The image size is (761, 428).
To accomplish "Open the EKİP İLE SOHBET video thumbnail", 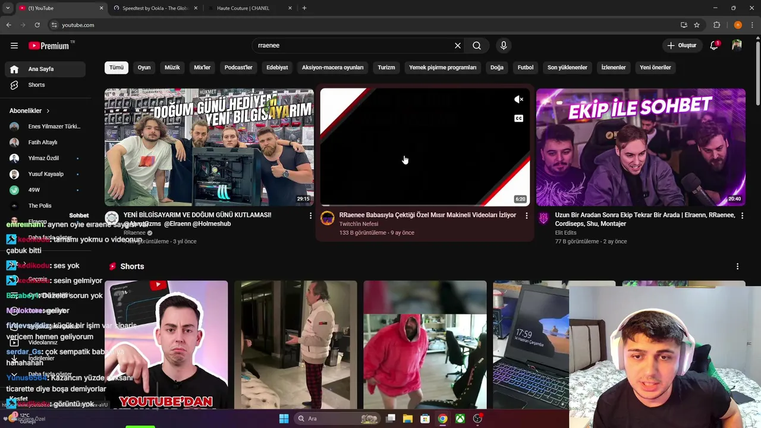I will coord(641,147).
